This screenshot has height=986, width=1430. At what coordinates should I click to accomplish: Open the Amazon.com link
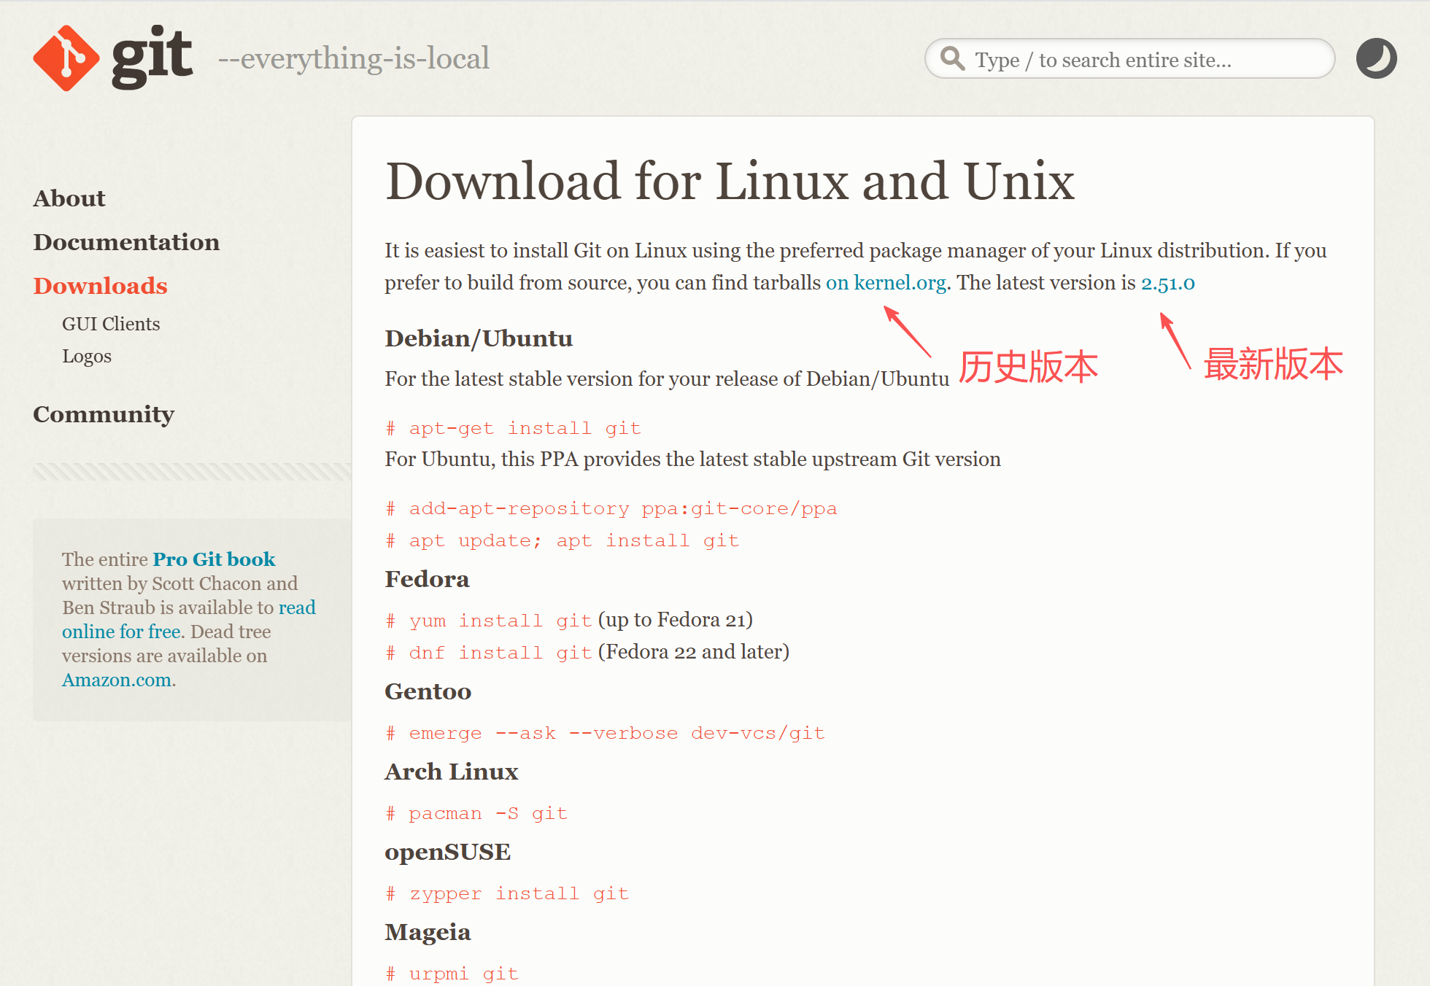tap(117, 680)
